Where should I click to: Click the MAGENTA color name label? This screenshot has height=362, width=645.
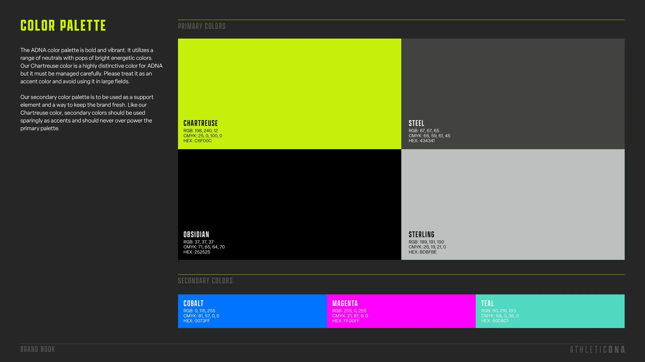click(345, 303)
